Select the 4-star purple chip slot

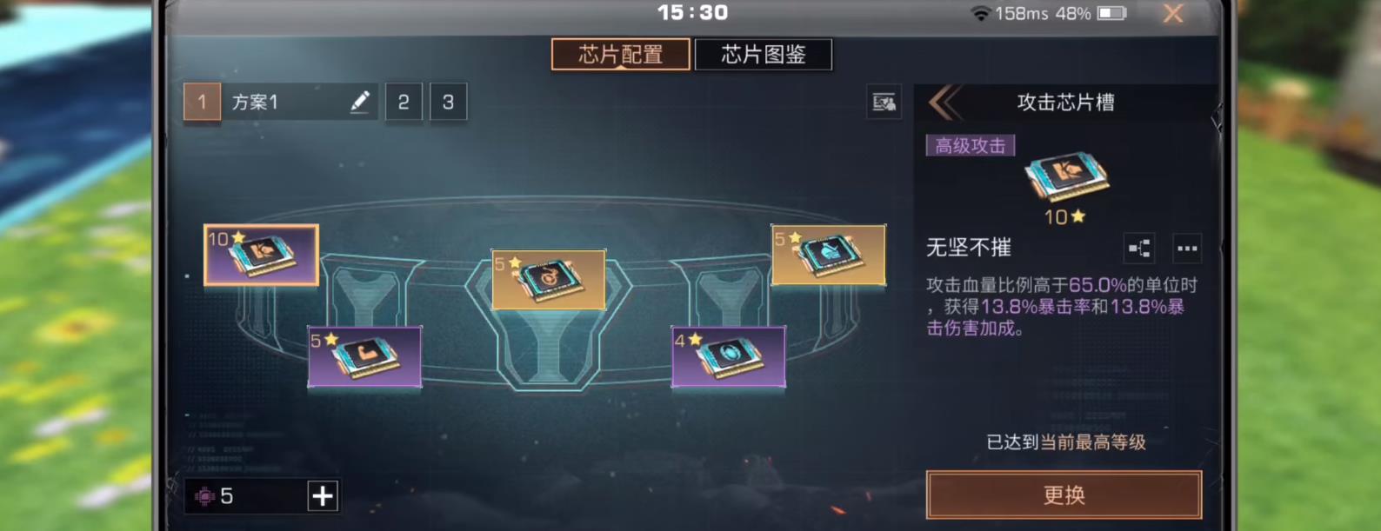coord(729,356)
